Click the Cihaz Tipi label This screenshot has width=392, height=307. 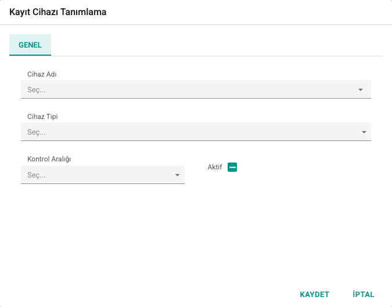pyautogui.click(x=42, y=117)
